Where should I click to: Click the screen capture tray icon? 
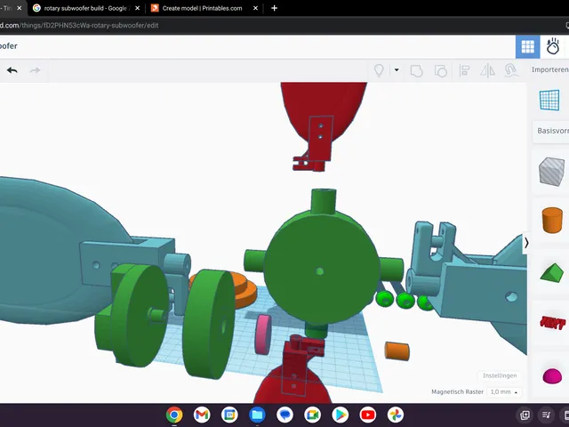tap(525, 415)
